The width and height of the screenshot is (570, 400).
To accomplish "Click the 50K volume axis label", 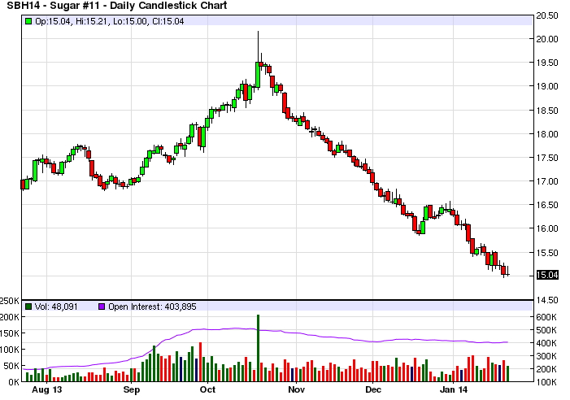I will pyautogui.click(x=11, y=366).
